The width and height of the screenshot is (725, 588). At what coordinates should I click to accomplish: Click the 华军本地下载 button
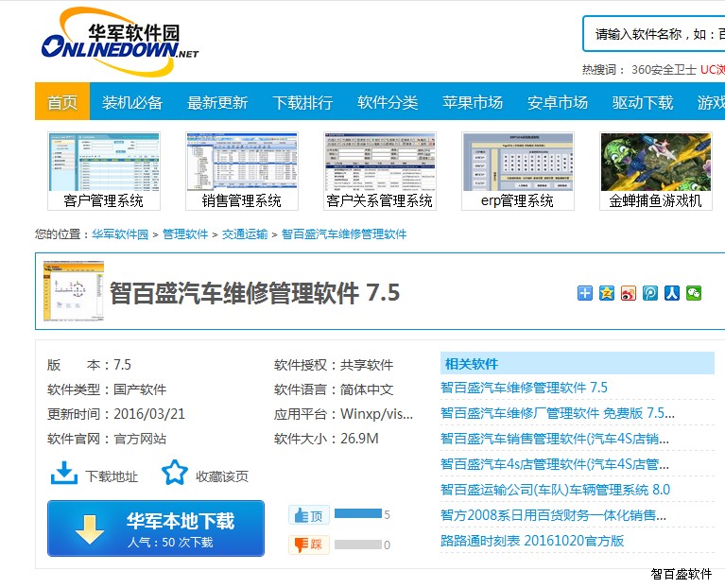[156, 528]
